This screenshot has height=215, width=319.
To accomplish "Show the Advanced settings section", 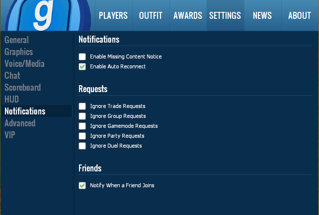I will (x=20, y=123).
